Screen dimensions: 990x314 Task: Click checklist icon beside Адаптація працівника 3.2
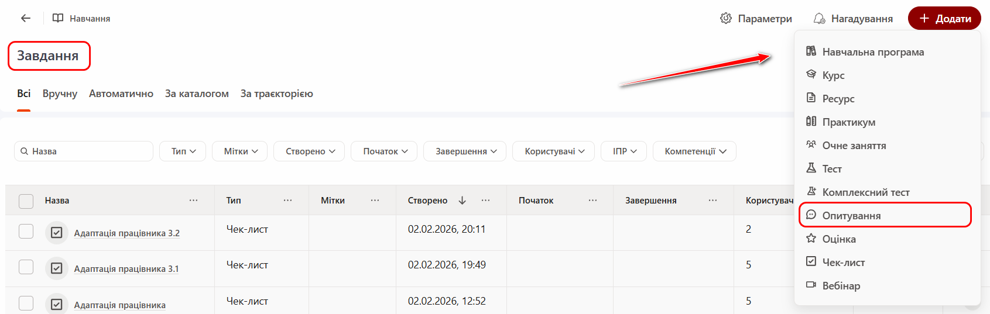point(56,233)
